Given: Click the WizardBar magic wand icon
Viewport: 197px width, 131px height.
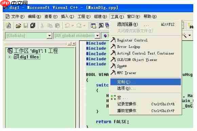Looking at the screenshot, I should click(185, 35).
